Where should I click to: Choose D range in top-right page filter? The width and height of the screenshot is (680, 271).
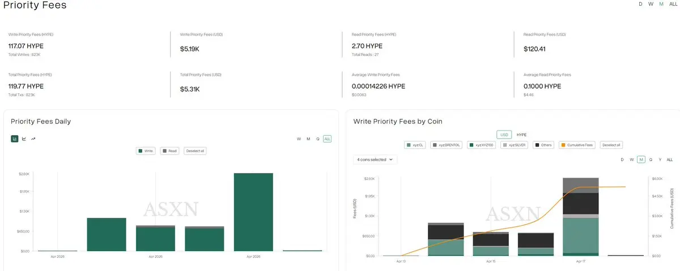coord(641,4)
